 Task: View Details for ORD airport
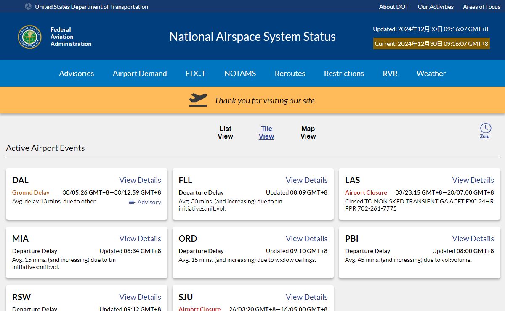[x=306, y=238]
